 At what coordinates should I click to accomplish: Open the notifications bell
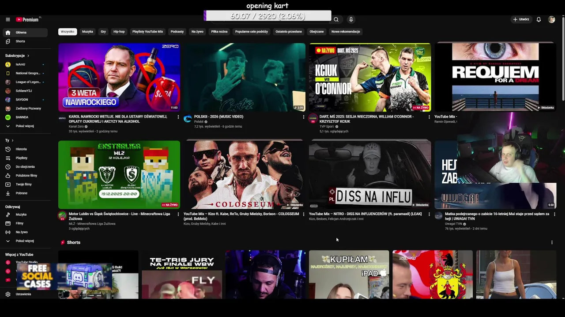(539, 19)
